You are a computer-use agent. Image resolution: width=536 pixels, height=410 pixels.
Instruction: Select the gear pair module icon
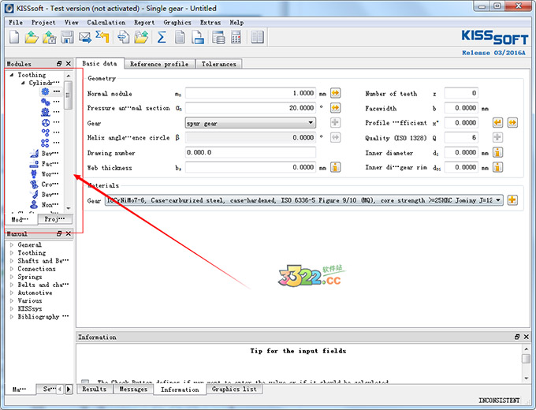[45, 102]
